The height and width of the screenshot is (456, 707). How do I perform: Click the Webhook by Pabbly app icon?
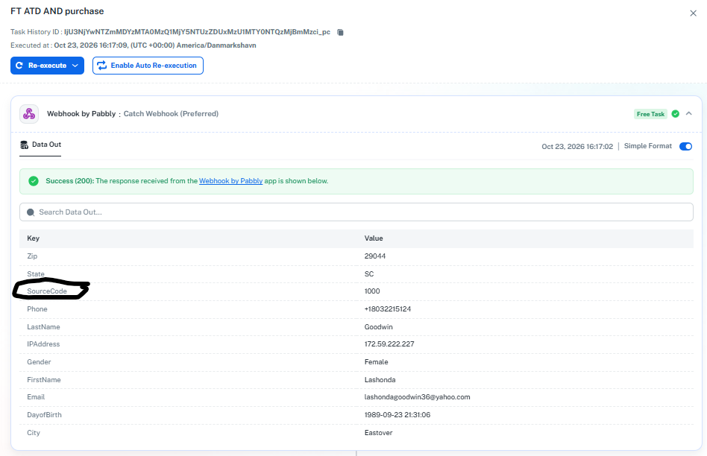pyautogui.click(x=29, y=114)
